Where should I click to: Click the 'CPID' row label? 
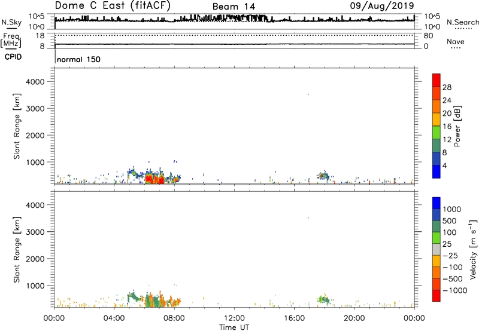click(13, 57)
